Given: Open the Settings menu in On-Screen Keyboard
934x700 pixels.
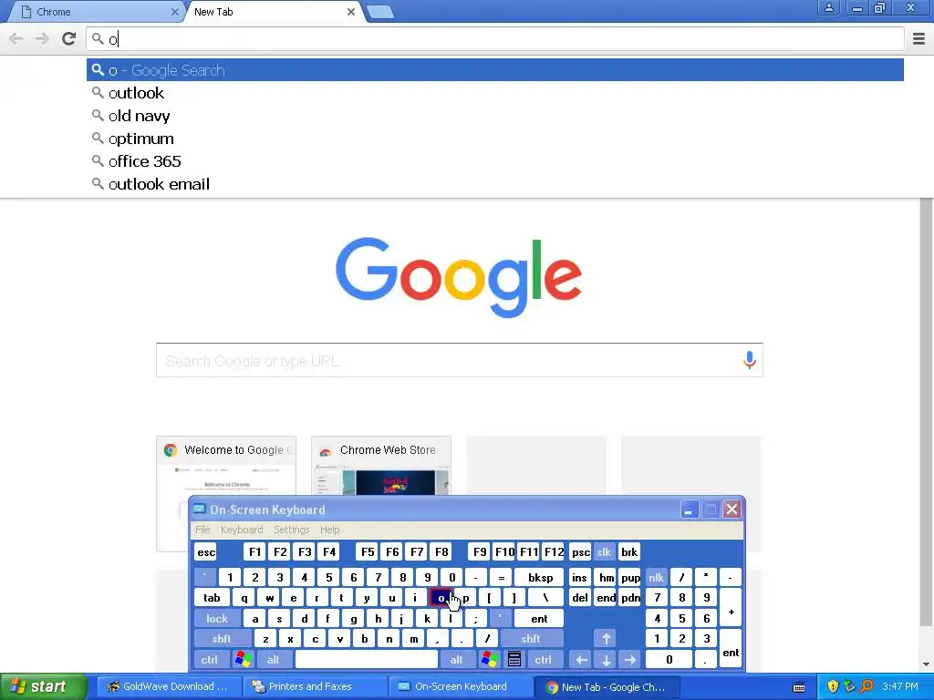Looking at the screenshot, I should tap(291, 530).
